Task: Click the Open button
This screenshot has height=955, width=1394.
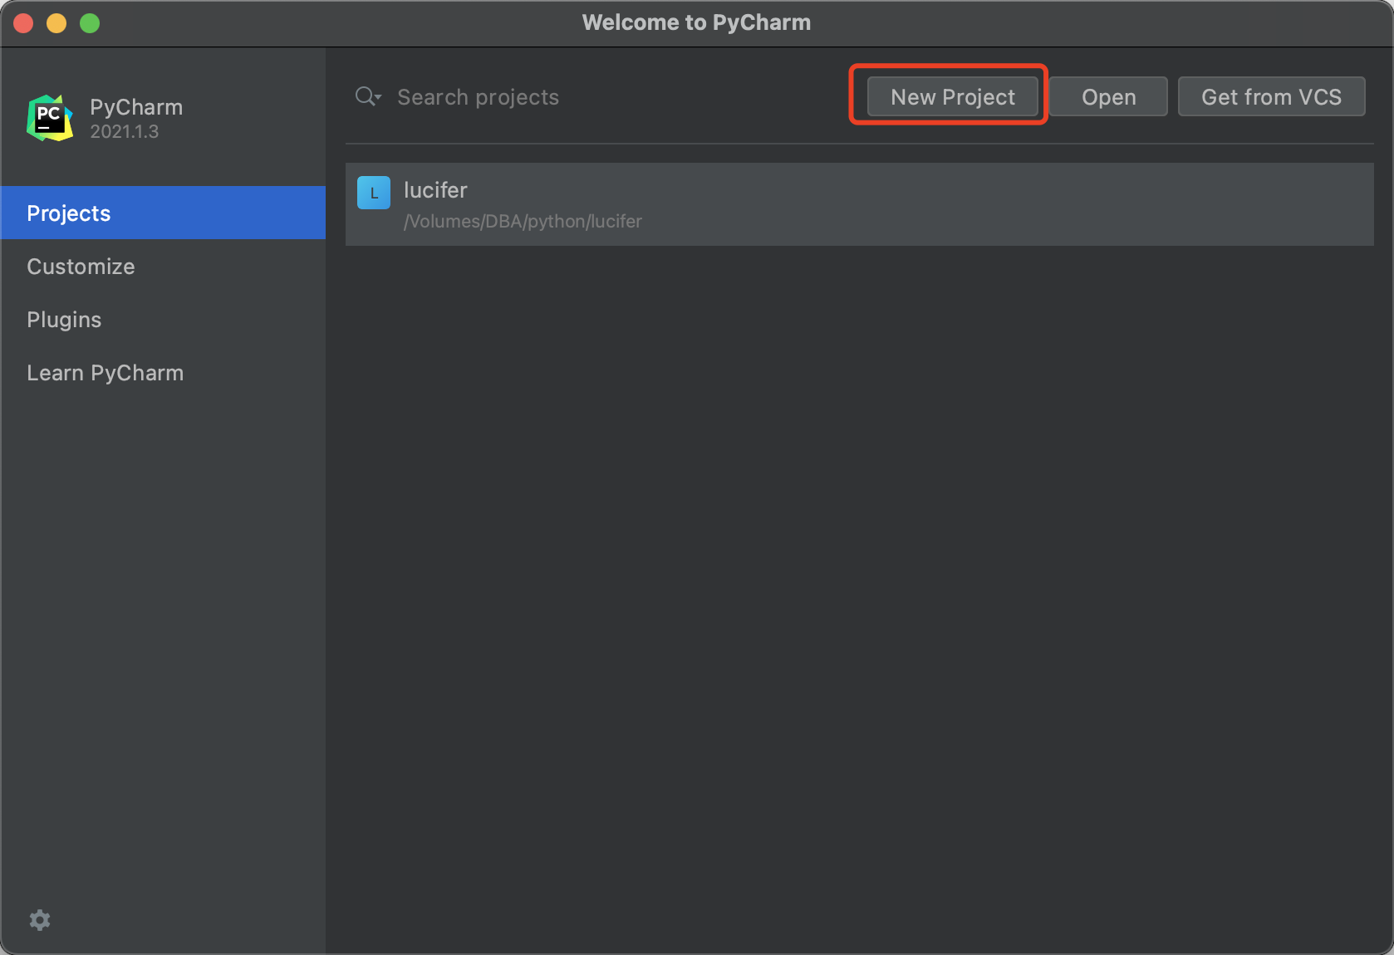Action: 1108,96
